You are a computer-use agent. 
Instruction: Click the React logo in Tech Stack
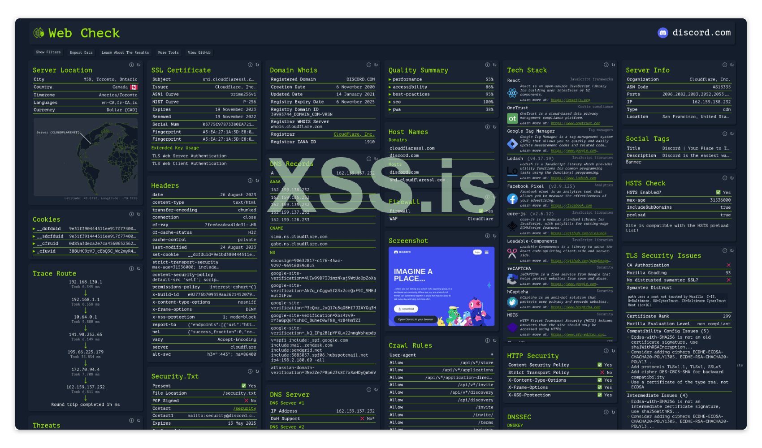point(512,93)
